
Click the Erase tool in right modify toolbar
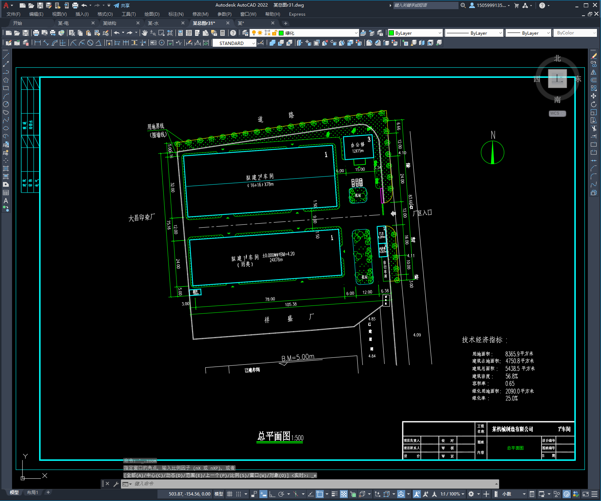click(594, 56)
